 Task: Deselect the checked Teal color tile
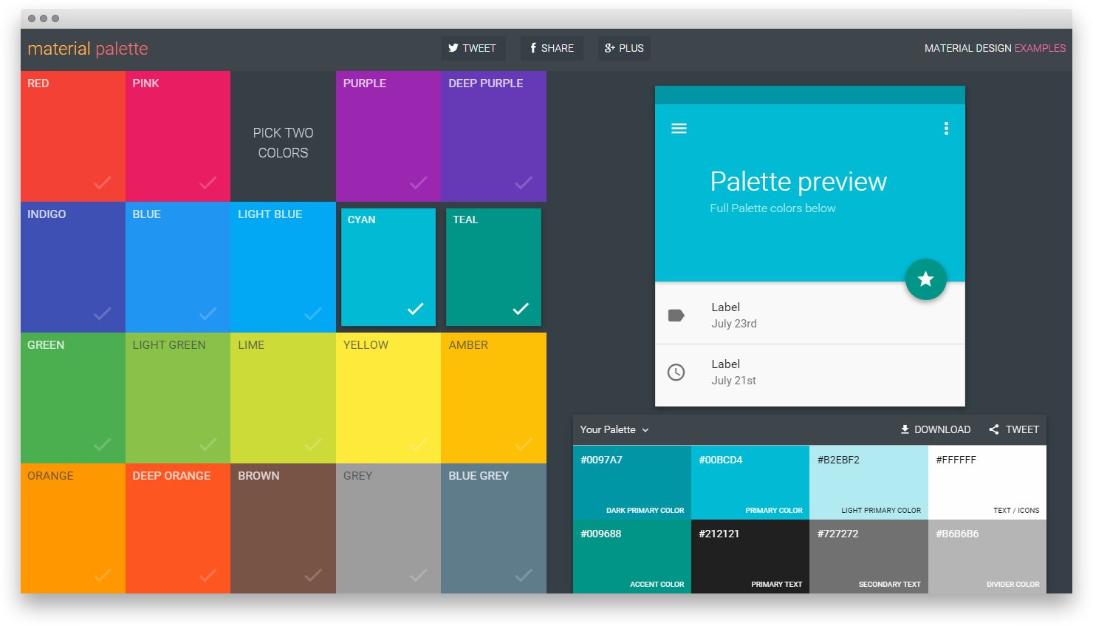(493, 267)
